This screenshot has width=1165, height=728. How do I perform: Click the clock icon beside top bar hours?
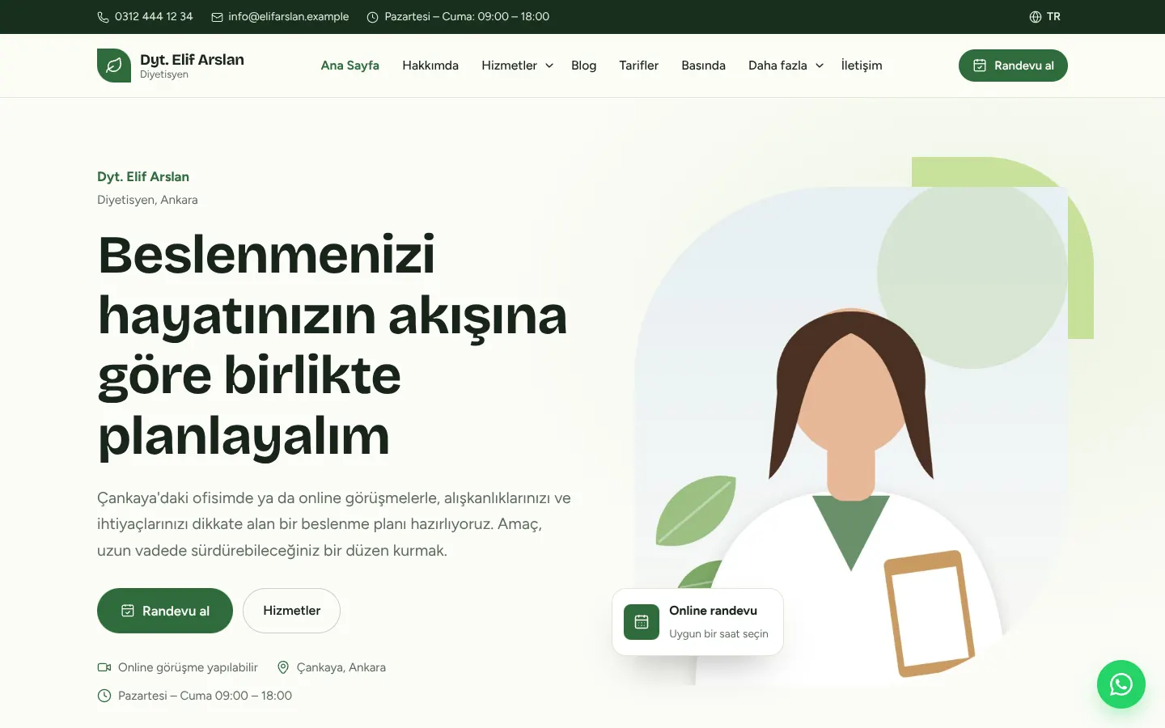(x=372, y=17)
